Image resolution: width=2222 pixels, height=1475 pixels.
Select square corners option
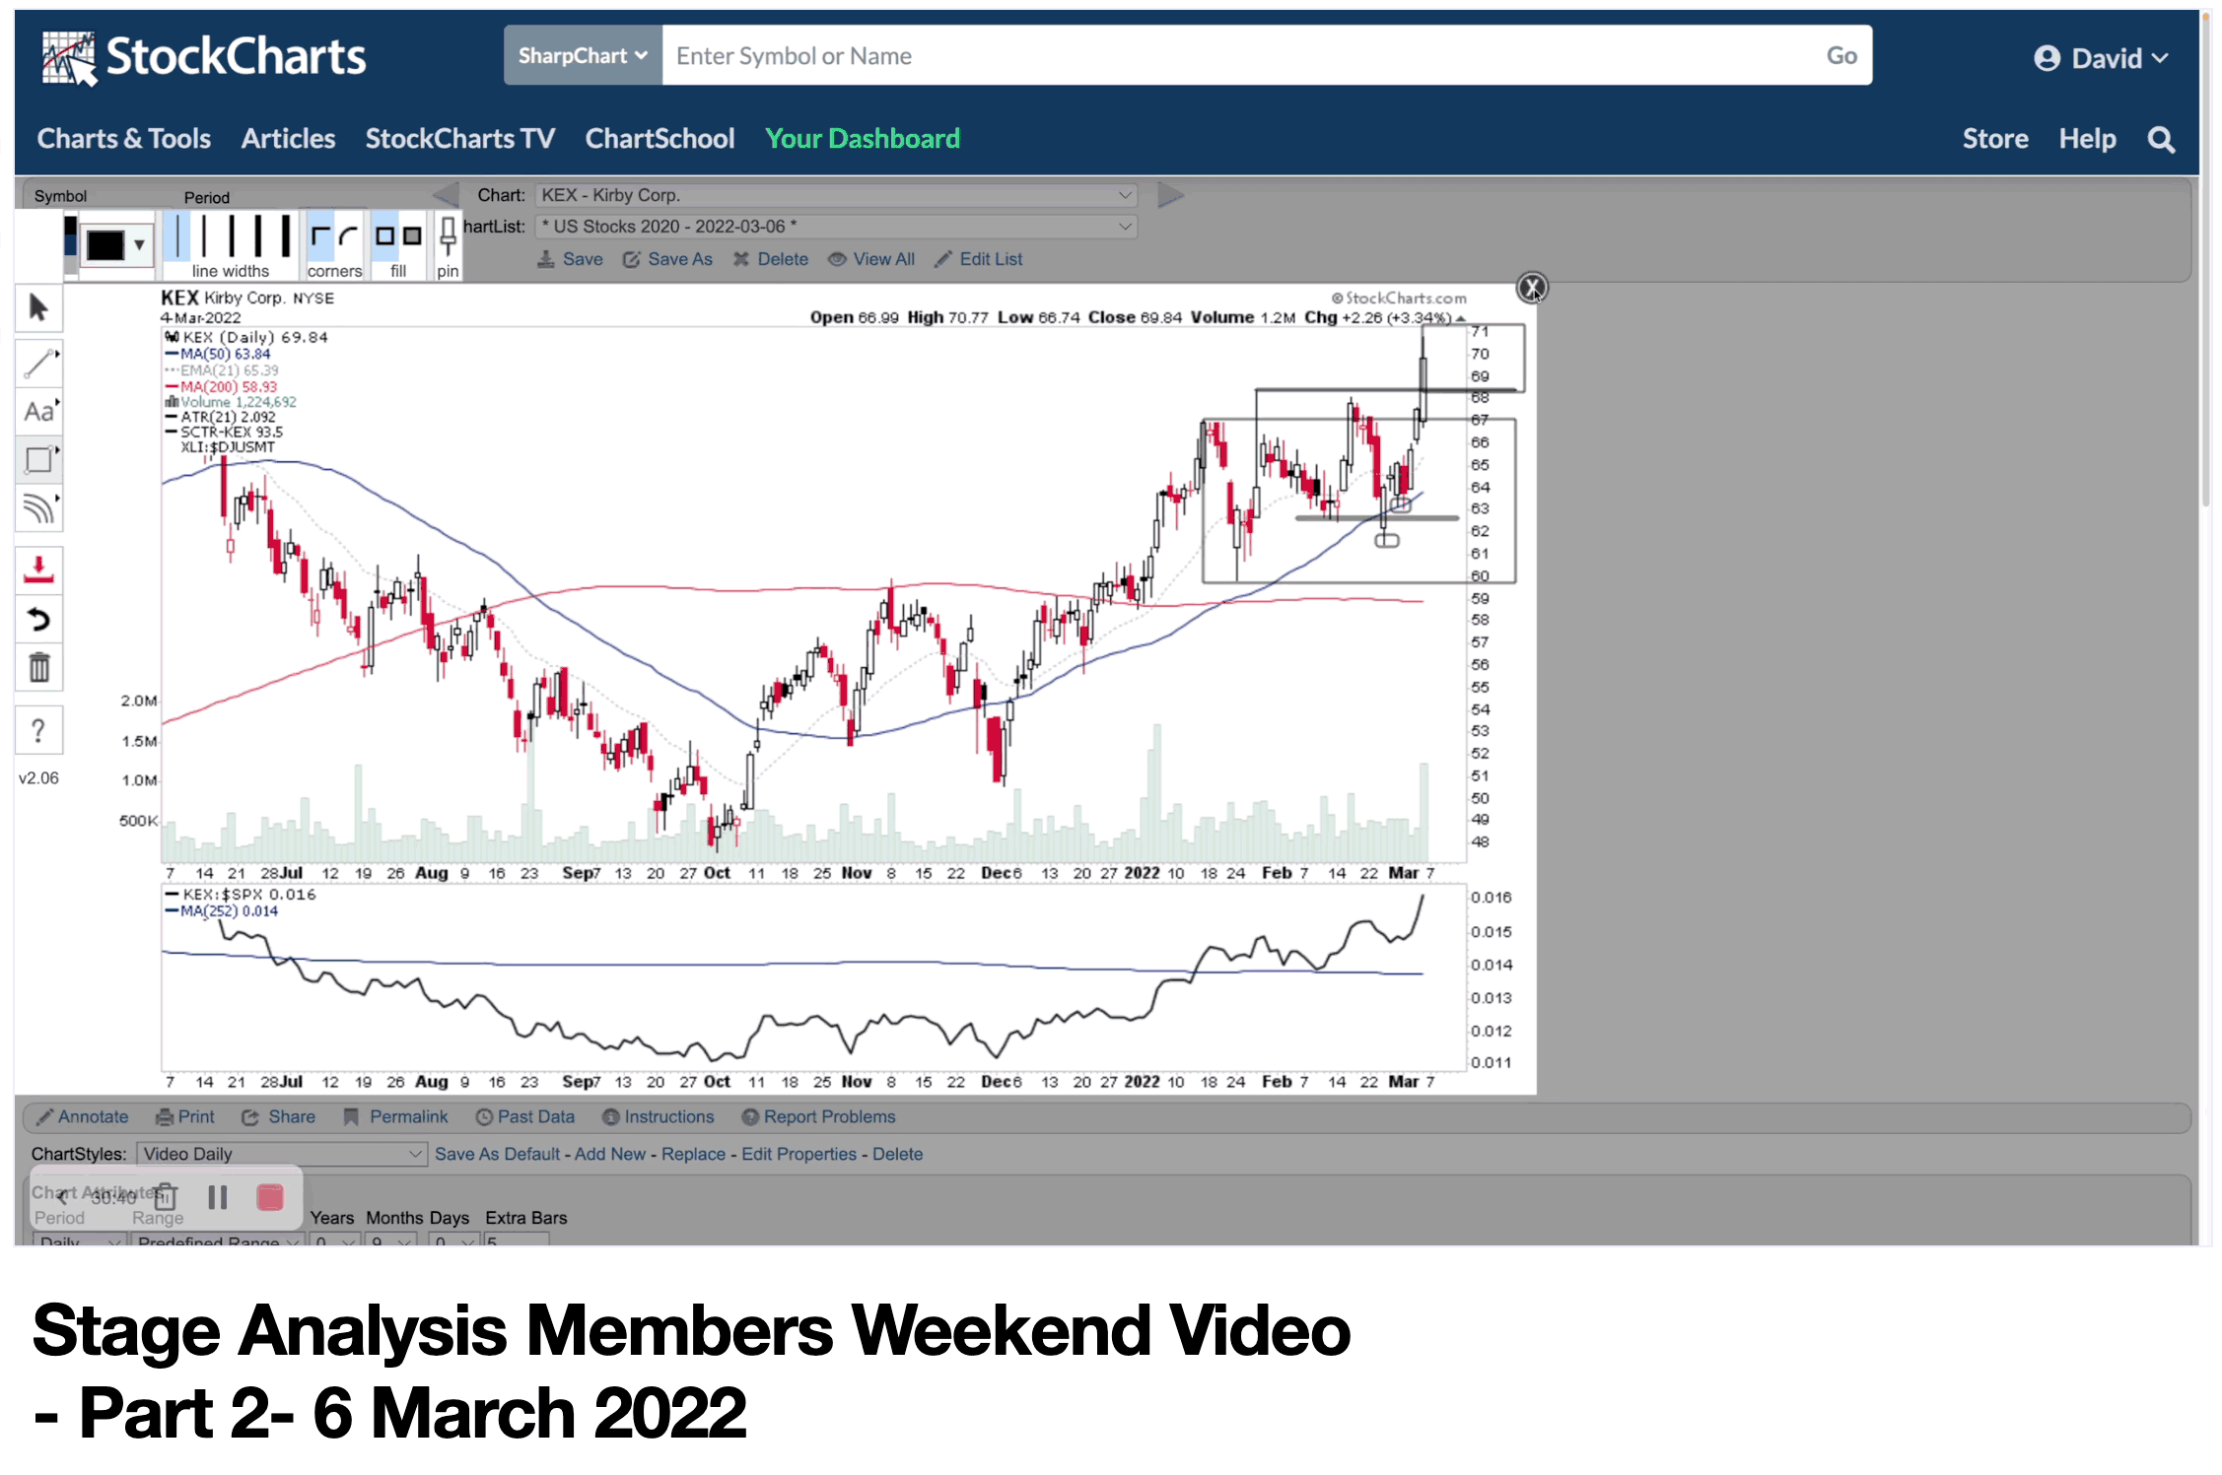click(320, 236)
